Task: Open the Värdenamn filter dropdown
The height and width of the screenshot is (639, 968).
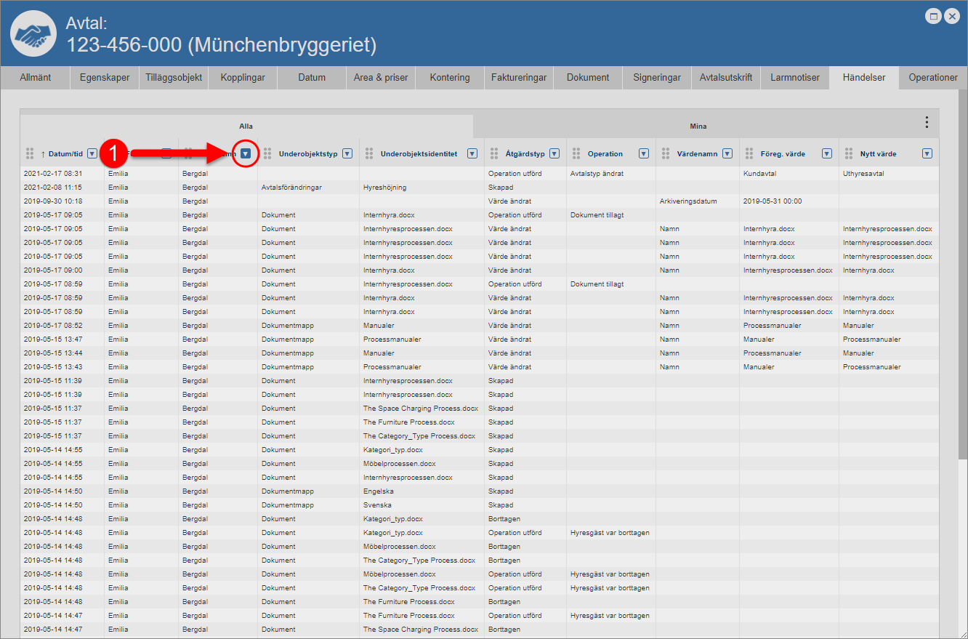Action: click(727, 153)
